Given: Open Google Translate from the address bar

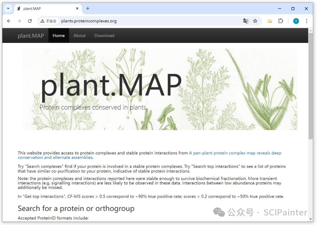Looking at the screenshot, I should tap(246, 21).
